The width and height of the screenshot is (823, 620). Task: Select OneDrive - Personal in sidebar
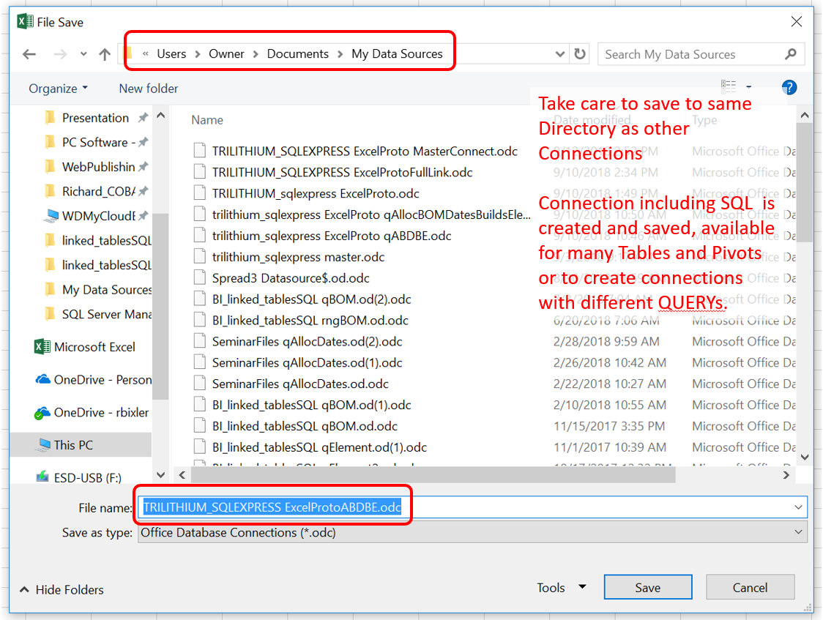click(x=94, y=380)
